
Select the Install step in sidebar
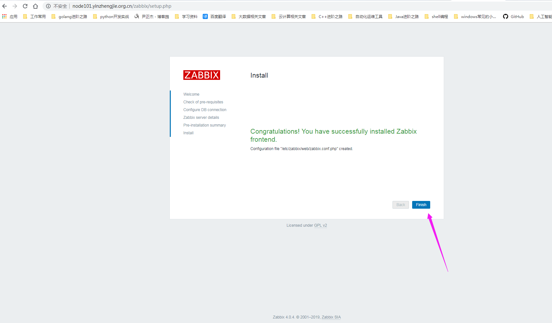point(189,133)
